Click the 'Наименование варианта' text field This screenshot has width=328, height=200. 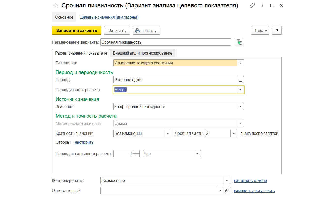pyautogui.click(x=166, y=42)
